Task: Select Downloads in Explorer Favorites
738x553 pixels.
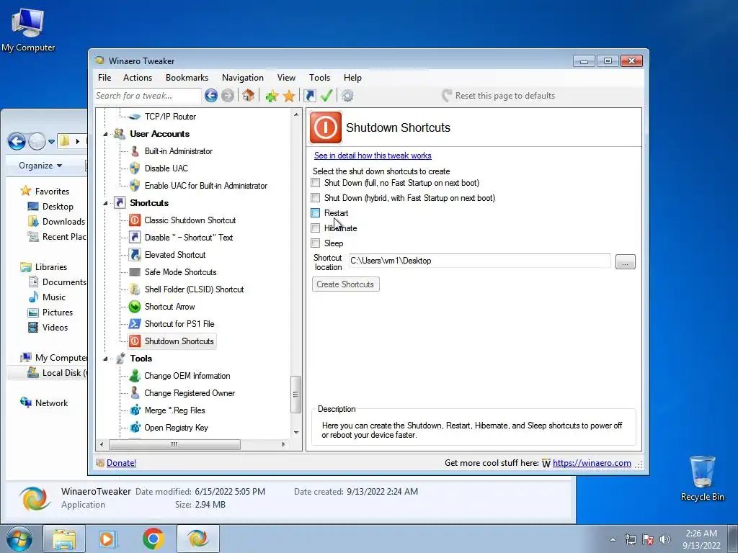Action: point(63,222)
